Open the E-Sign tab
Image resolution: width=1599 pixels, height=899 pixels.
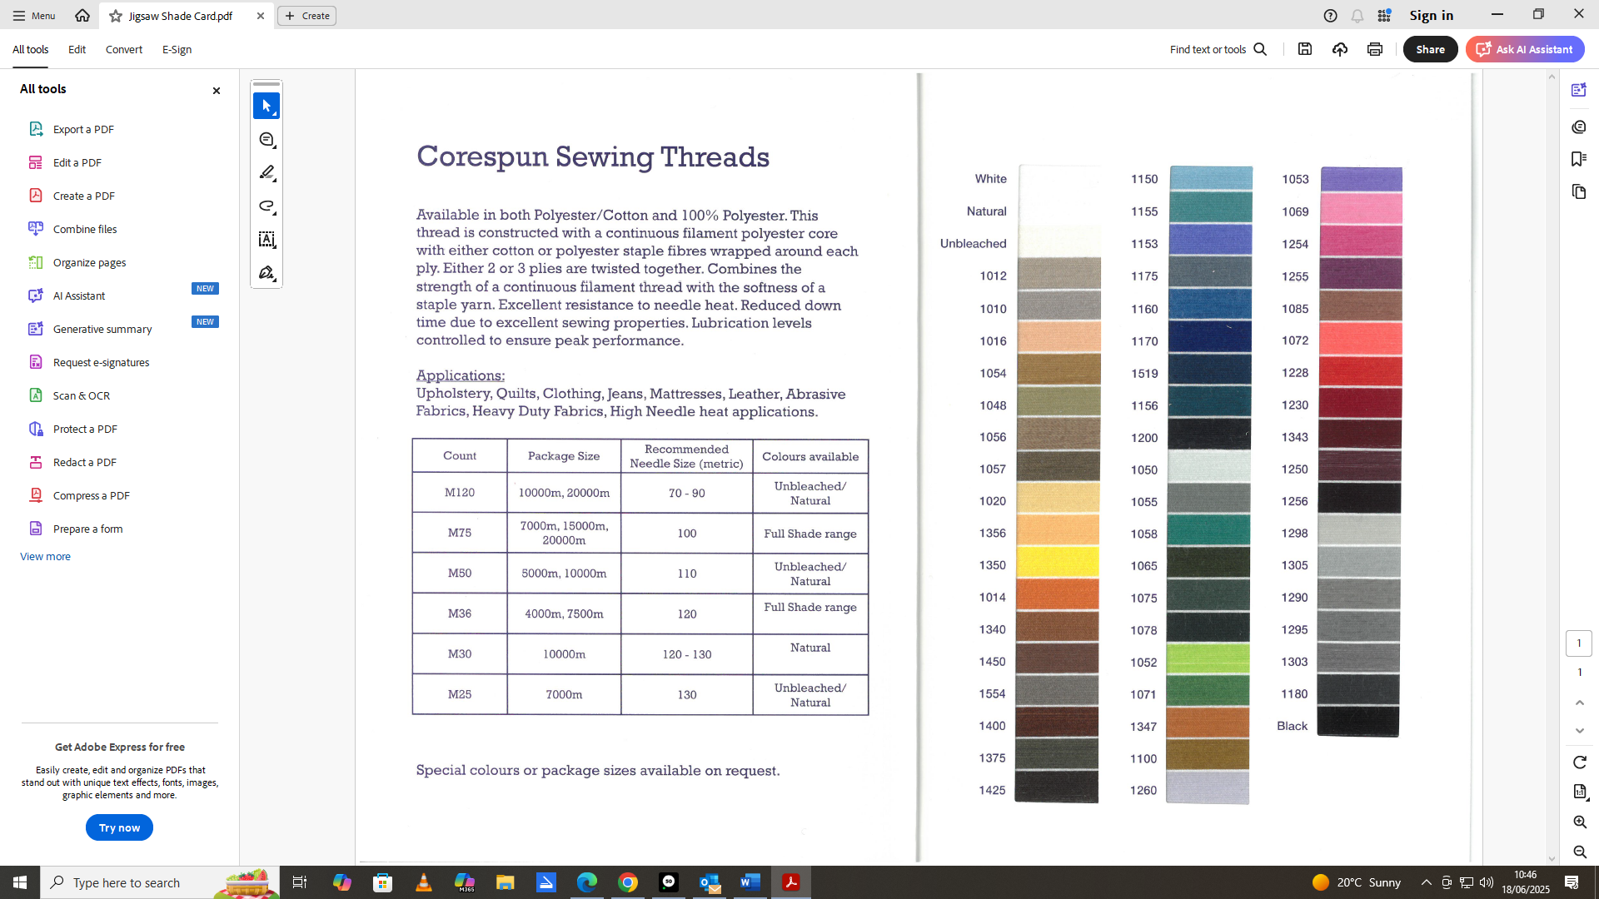(177, 49)
